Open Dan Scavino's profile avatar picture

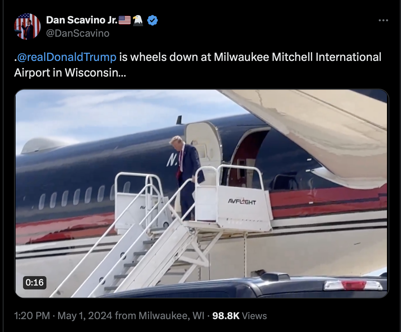27,27
